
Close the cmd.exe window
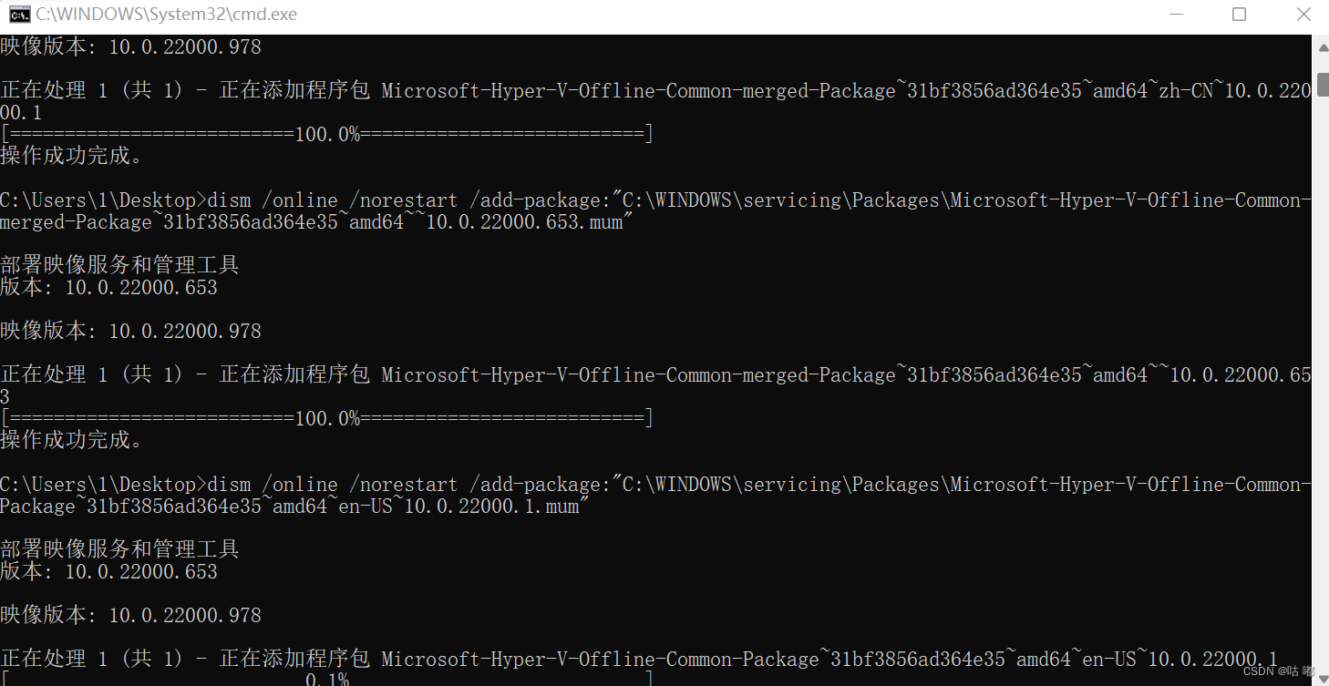pos(1303,15)
